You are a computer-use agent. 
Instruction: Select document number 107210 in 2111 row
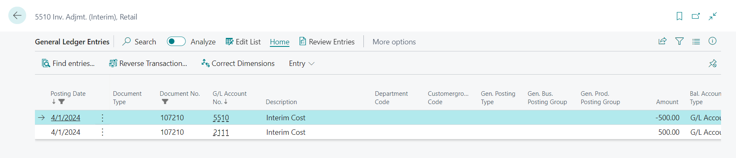pyautogui.click(x=172, y=132)
